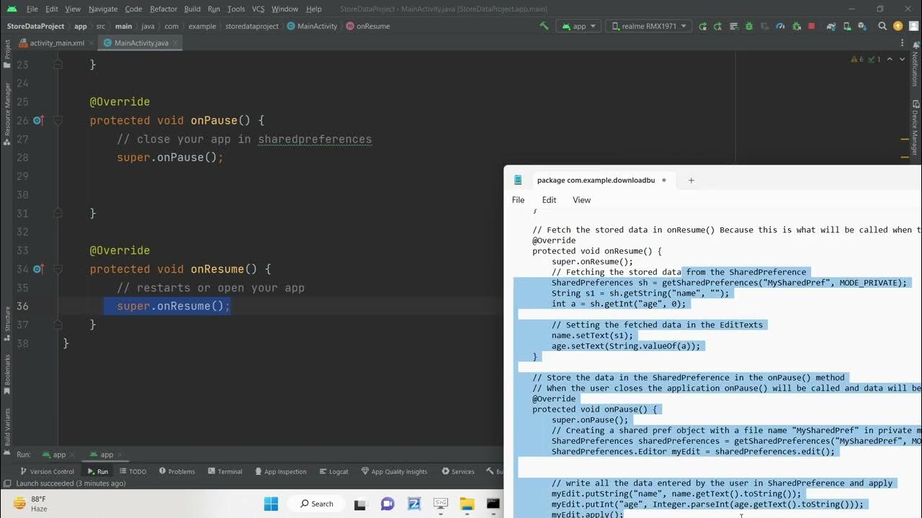Image resolution: width=922 pixels, height=518 pixels.
Task: Click the Sync Project with Gradle icon
Action: 831,26
